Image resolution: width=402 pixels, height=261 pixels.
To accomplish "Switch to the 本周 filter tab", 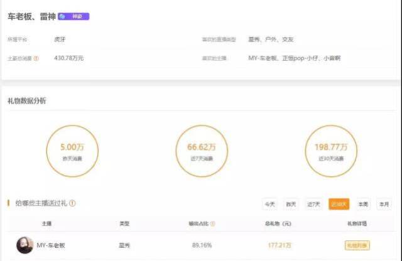I will point(363,204).
